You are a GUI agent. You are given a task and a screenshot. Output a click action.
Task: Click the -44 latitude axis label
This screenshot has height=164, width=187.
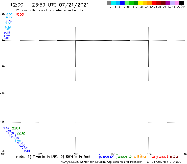2,66
